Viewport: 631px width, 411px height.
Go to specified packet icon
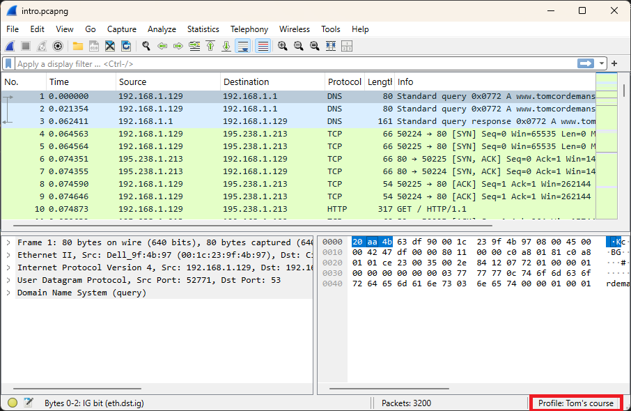point(194,46)
